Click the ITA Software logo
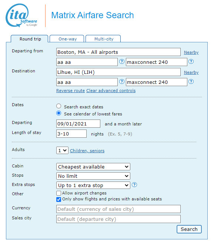The width and height of the screenshot is (214, 242). pyautogui.click(x=21, y=16)
